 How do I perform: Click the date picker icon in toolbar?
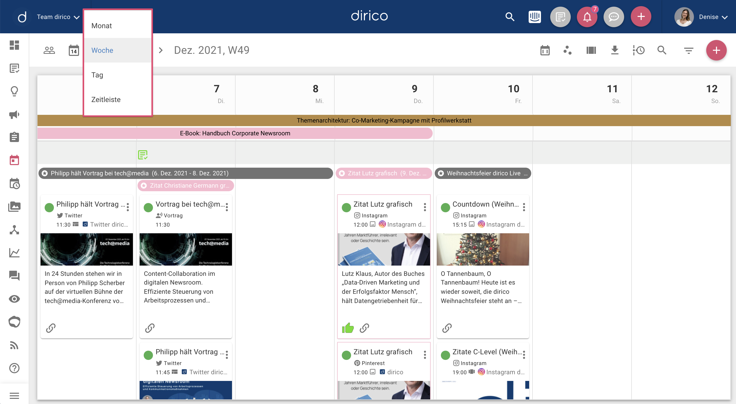(545, 50)
